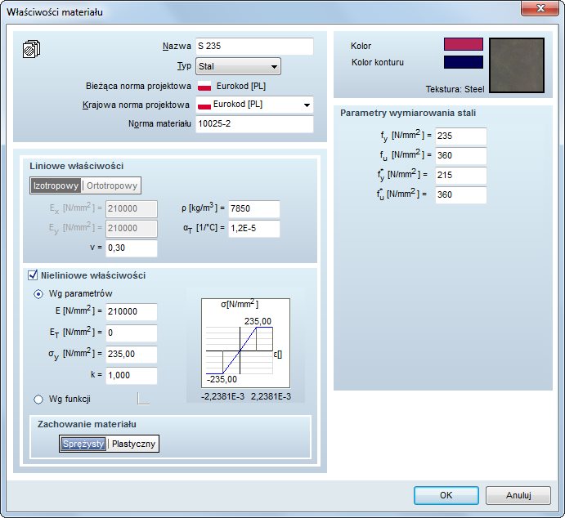Toggle the Nieliniowe właściwości checkbox
565x518 pixels.
tap(34, 275)
